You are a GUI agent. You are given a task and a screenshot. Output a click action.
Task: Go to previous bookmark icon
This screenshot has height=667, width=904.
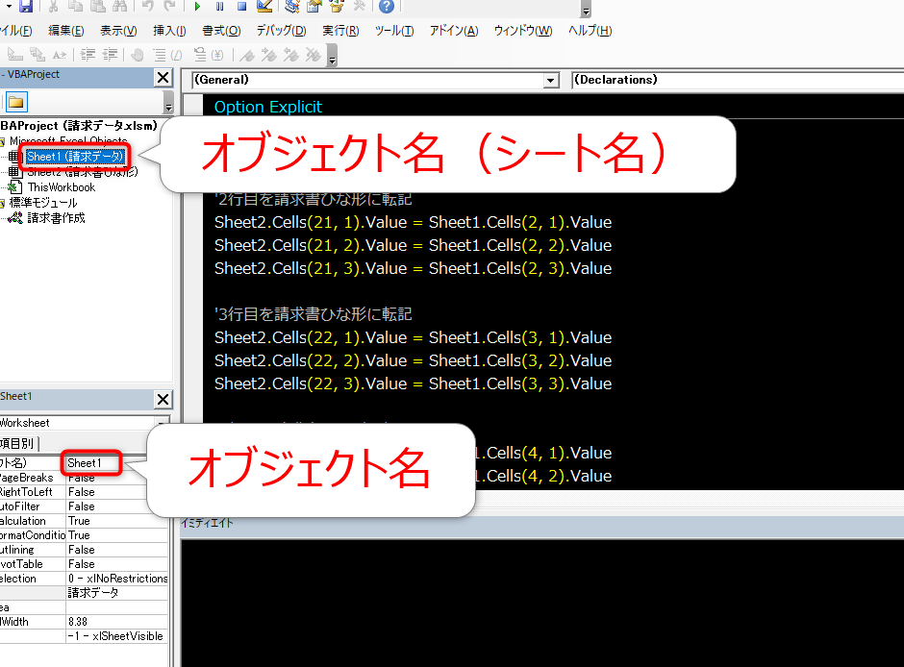(291, 55)
